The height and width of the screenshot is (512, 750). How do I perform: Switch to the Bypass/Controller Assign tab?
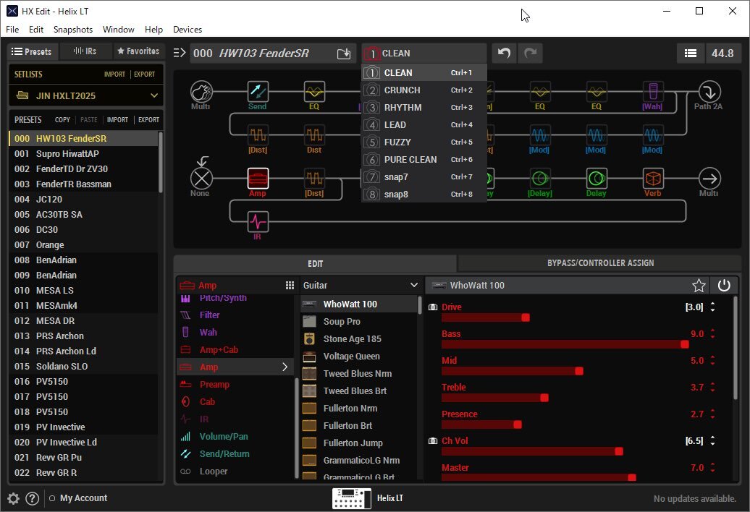click(600, 263)
